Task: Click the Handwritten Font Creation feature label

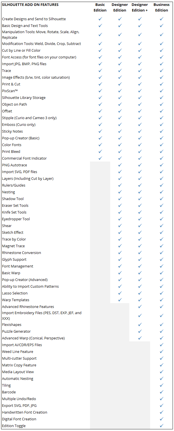Action: click(x=24, y=412)
